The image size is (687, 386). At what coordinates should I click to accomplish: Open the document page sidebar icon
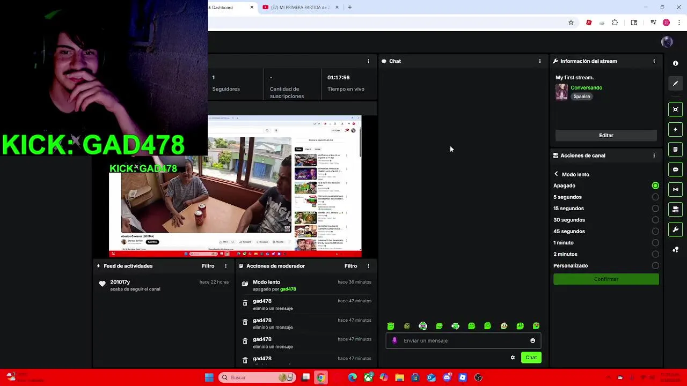[x=675, y=150]
